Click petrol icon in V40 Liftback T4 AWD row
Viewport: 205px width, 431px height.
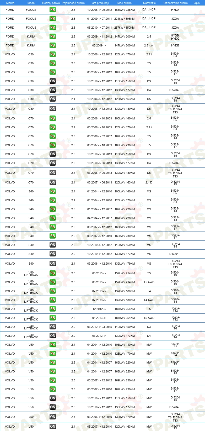[53, 300]
